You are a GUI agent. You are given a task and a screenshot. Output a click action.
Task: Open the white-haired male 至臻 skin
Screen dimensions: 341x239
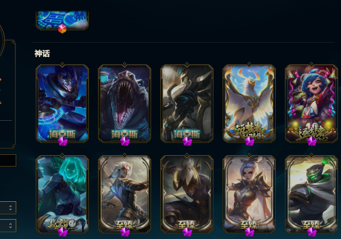pyautogui.click(x=125, y=194)
